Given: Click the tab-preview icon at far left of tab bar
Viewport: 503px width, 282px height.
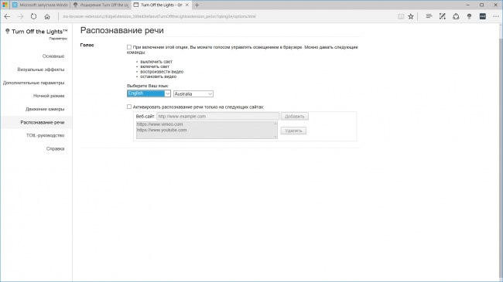Looking at the screenshot, I should point(5,5).
